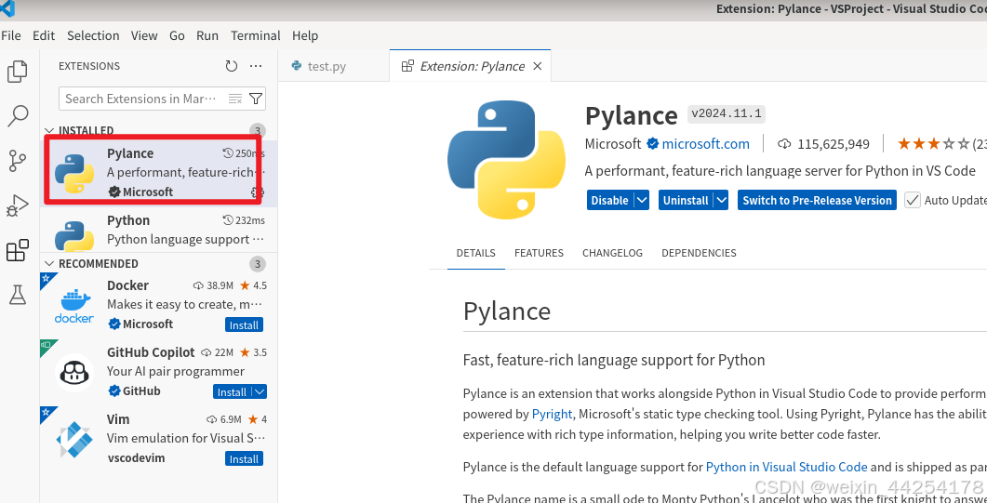The height and width of the screenshot is (503, 987).
Task: Select the Vim extension icon
Action: tap(74, 439)
